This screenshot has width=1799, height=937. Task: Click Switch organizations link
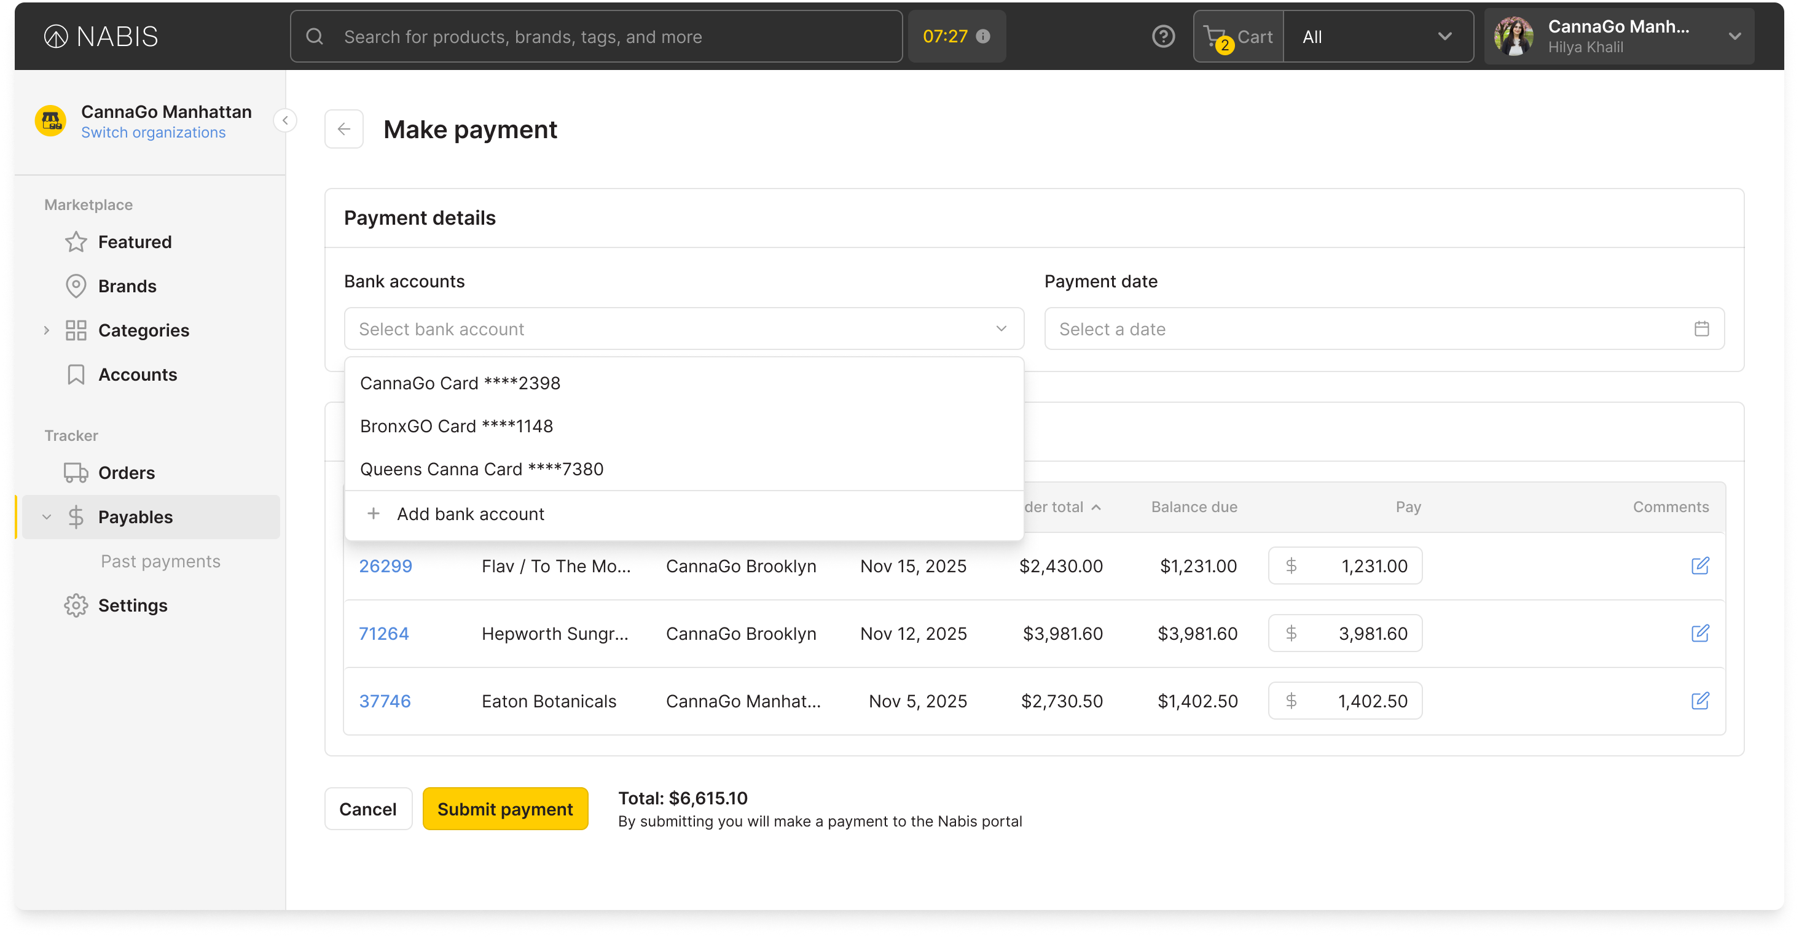click(153, 133)
